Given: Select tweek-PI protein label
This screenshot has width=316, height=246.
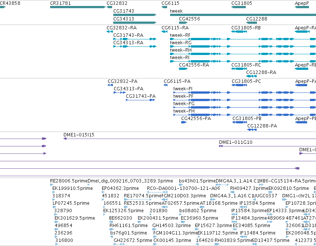Looking at the screenshot, I should 183,89.
